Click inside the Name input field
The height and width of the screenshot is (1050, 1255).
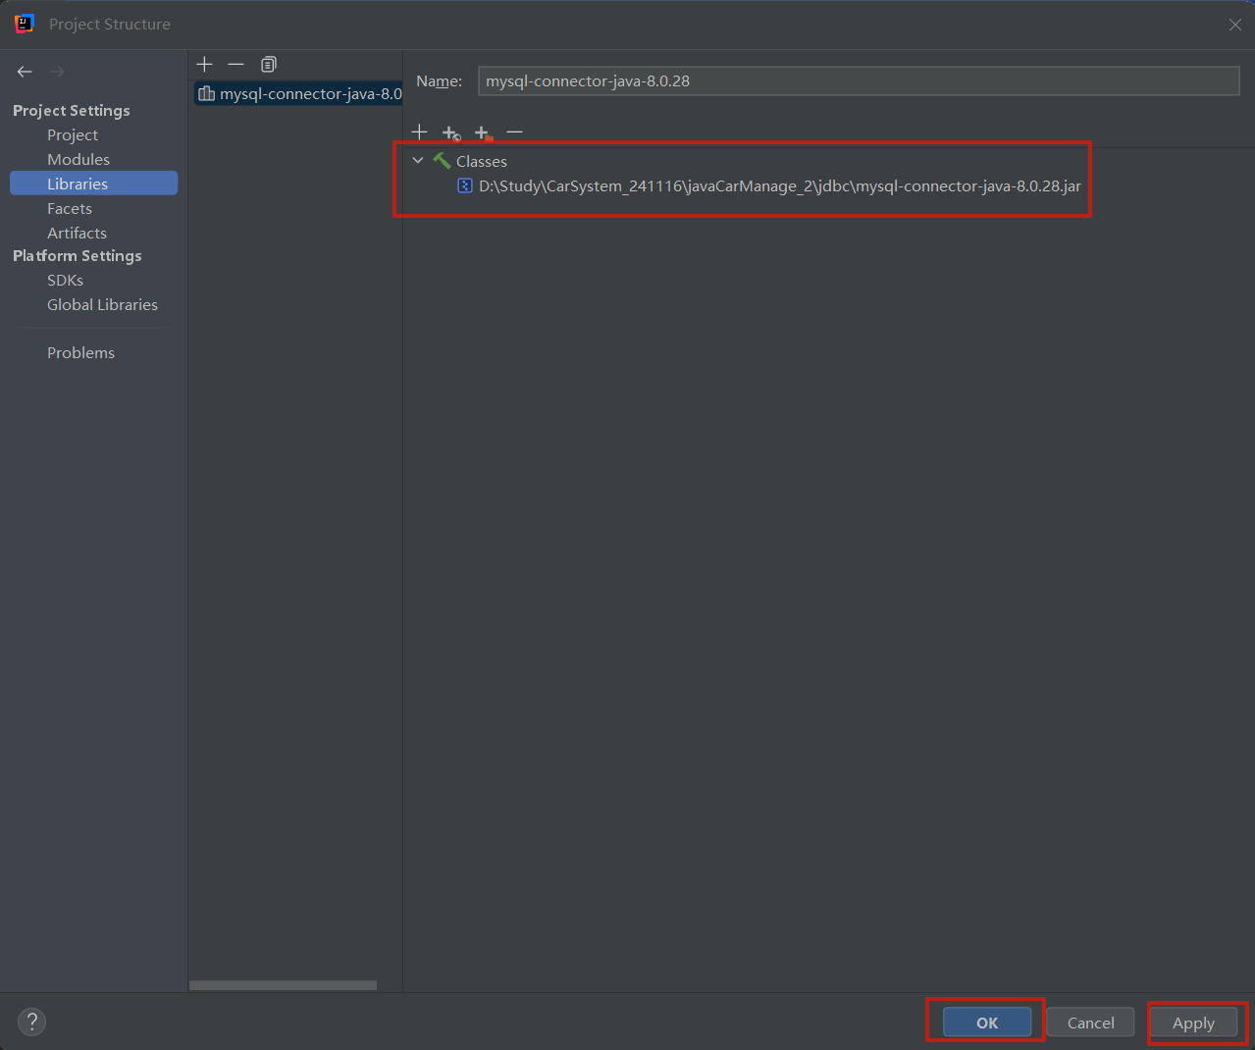(x=857, y=80)
